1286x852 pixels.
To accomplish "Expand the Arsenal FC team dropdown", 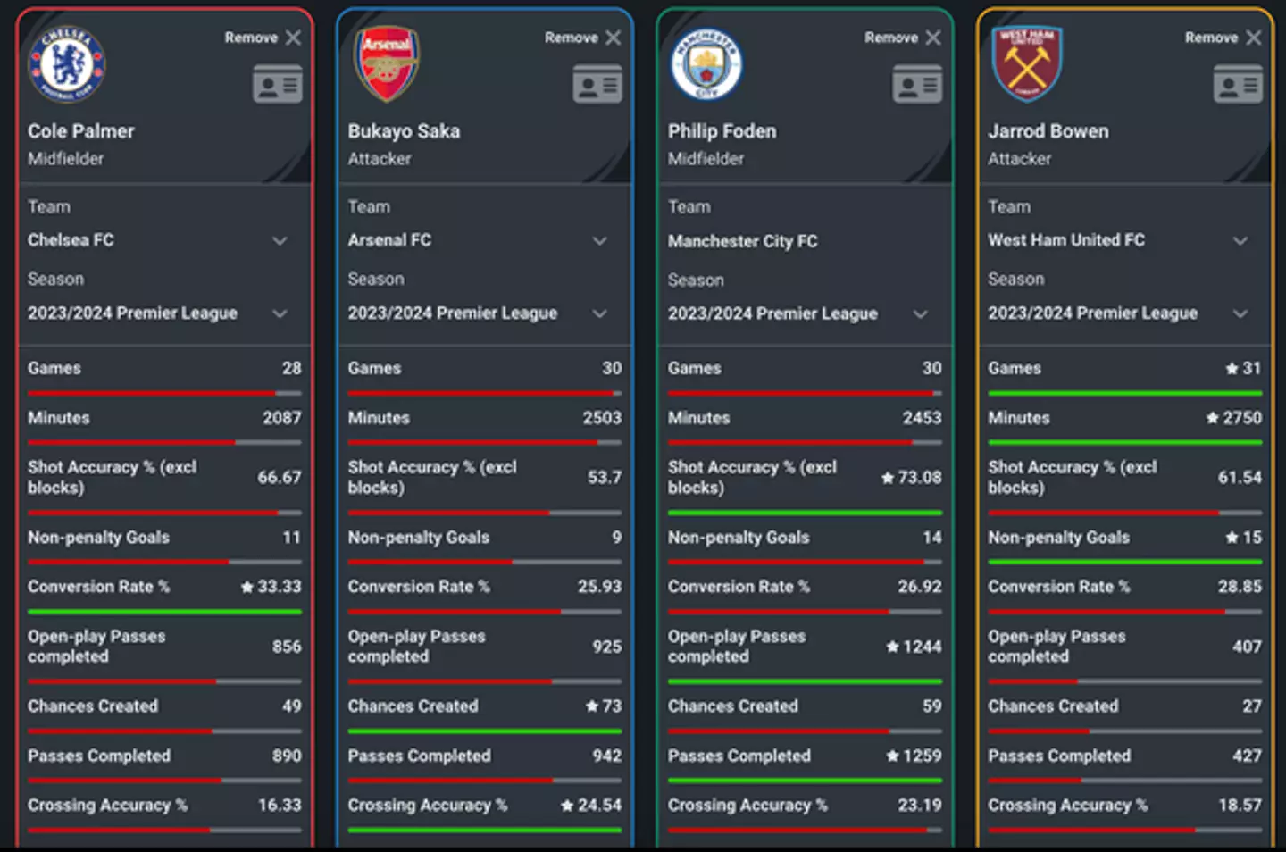I will (600, 241).
